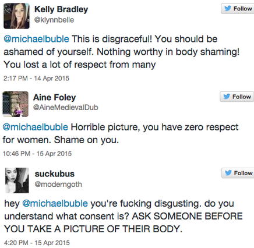Follow Aine Foley's account

coord(237,97)
